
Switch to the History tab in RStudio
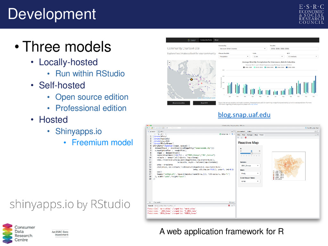tap(249, 131)
